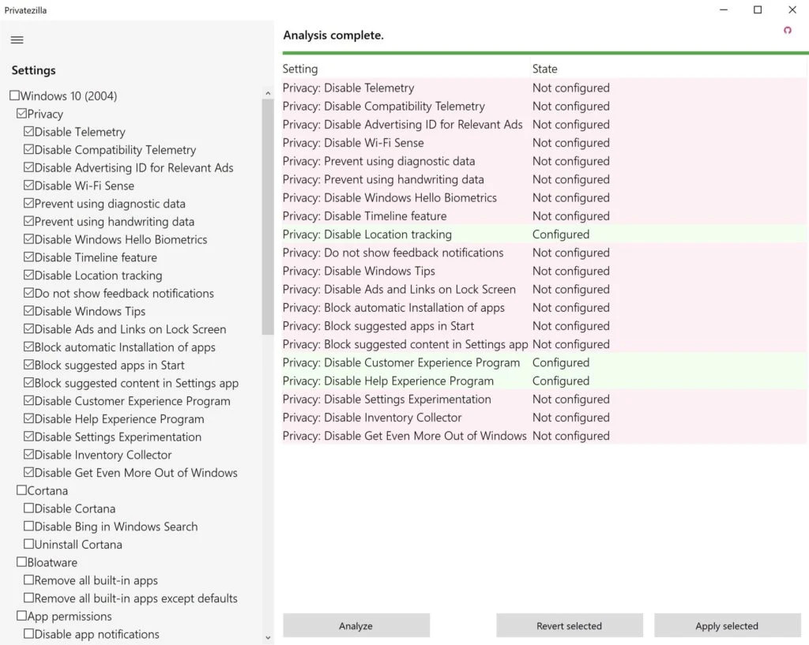Check Remove all built-in apps
Screen dimensions: 809x645
(x=29, y=580)
